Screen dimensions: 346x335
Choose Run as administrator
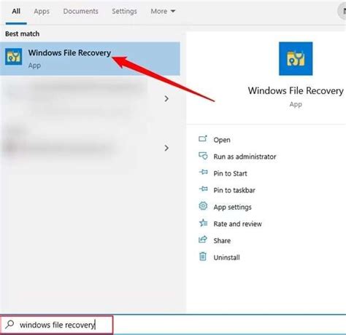click(245, 157)
